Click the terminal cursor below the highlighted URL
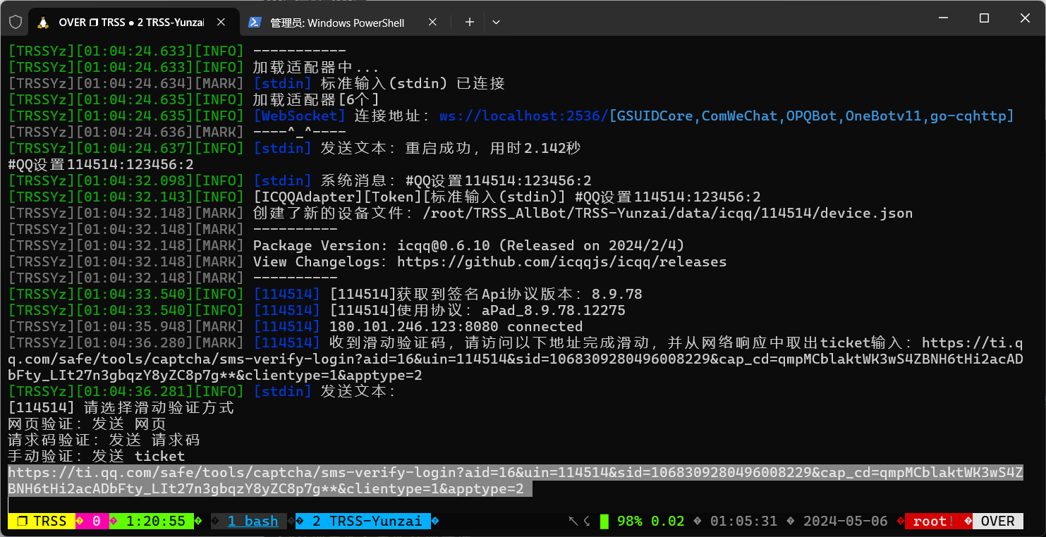1046x537 pixels. (x=9, y=505)
